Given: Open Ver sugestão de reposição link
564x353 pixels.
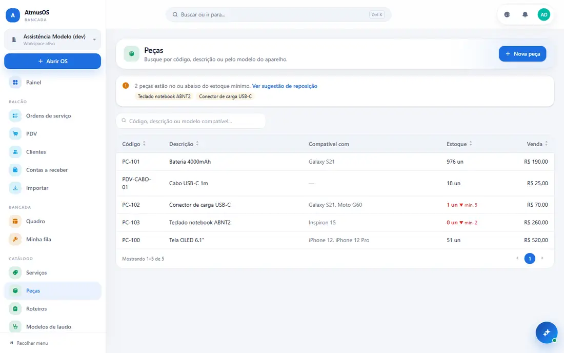Looking at the screenshot, I should point(285,86).
